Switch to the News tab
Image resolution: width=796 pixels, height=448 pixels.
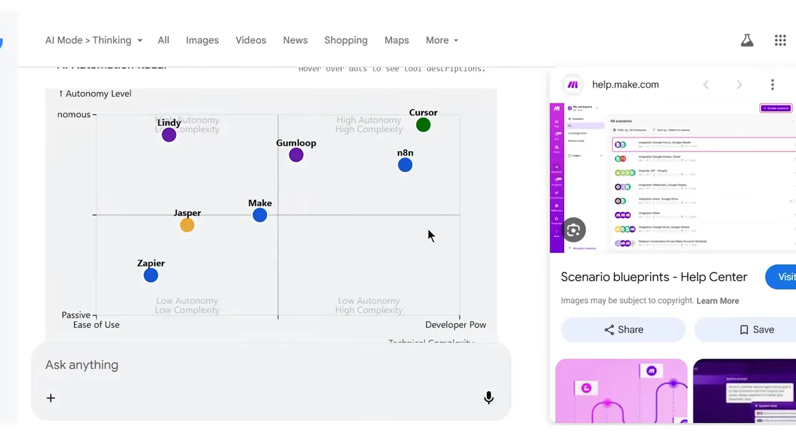pos(295,40)
